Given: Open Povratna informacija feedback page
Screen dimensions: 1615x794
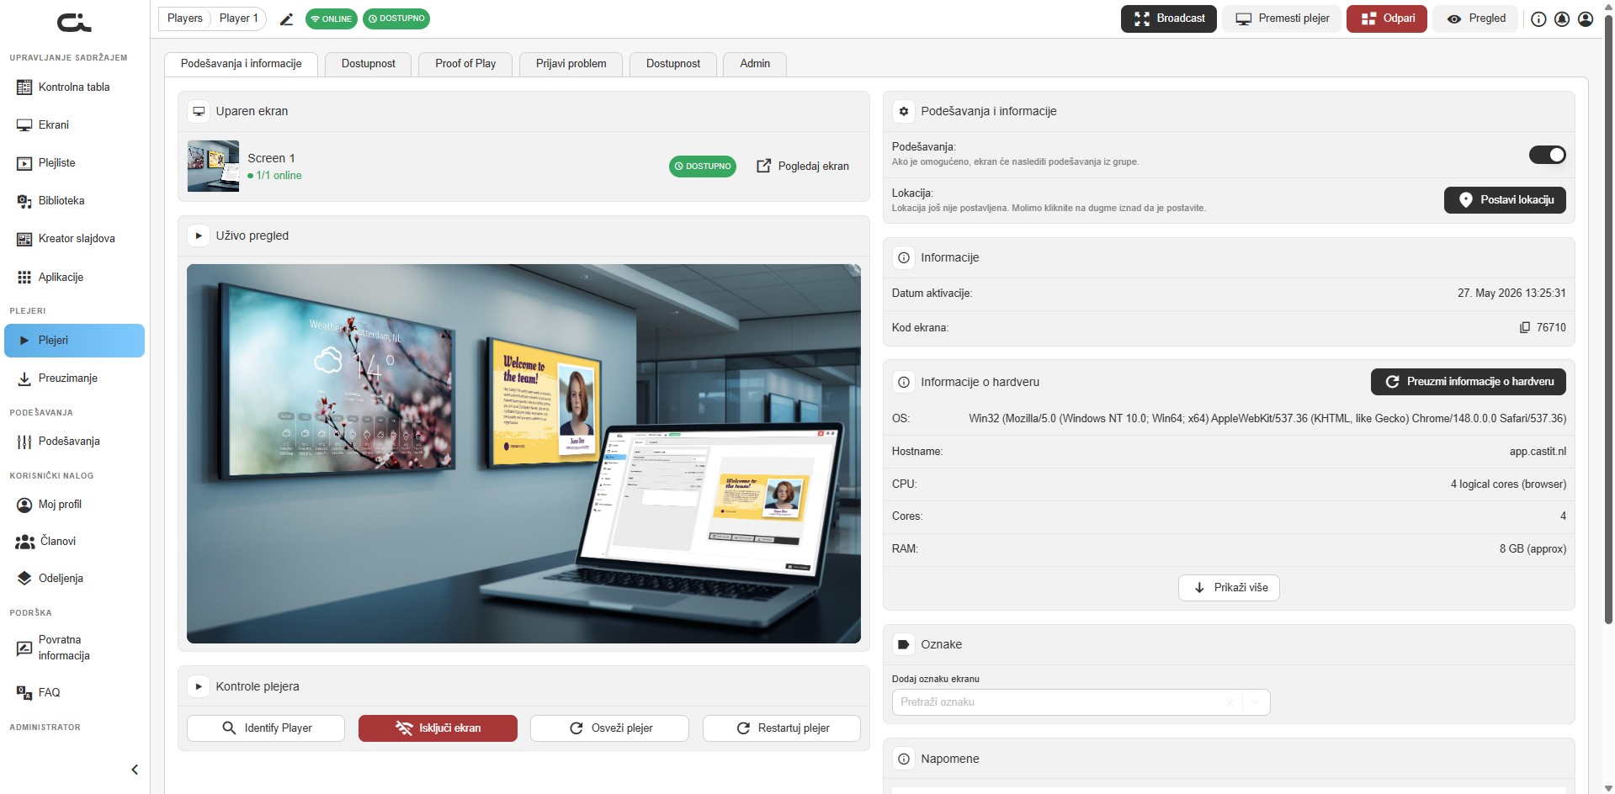Looking at the screenshot, I should (74, 648).
